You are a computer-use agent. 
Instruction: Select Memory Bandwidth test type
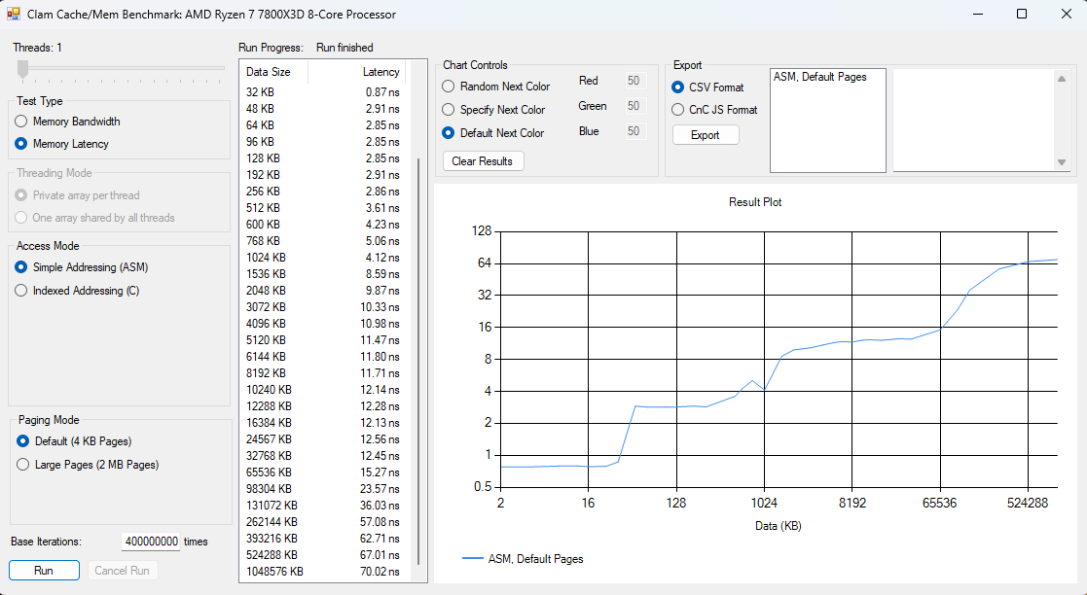pos(67,122)
